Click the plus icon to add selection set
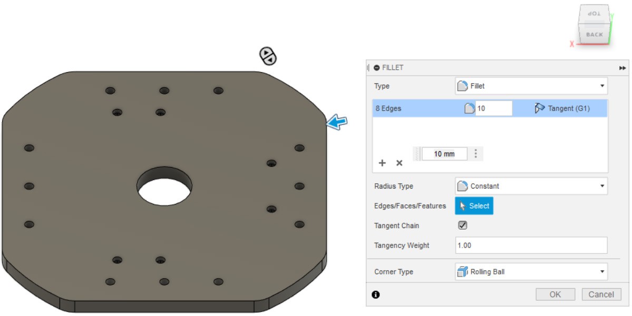632x316 pixels. pyautogui.click(x=383, y=163)
